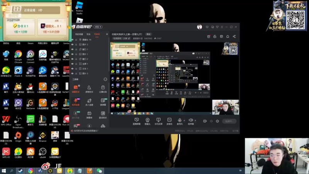This screenshot has height=174, width=309.
Task: Click the QQ音乐 desktop icon
Action: [x=18, y=153]
